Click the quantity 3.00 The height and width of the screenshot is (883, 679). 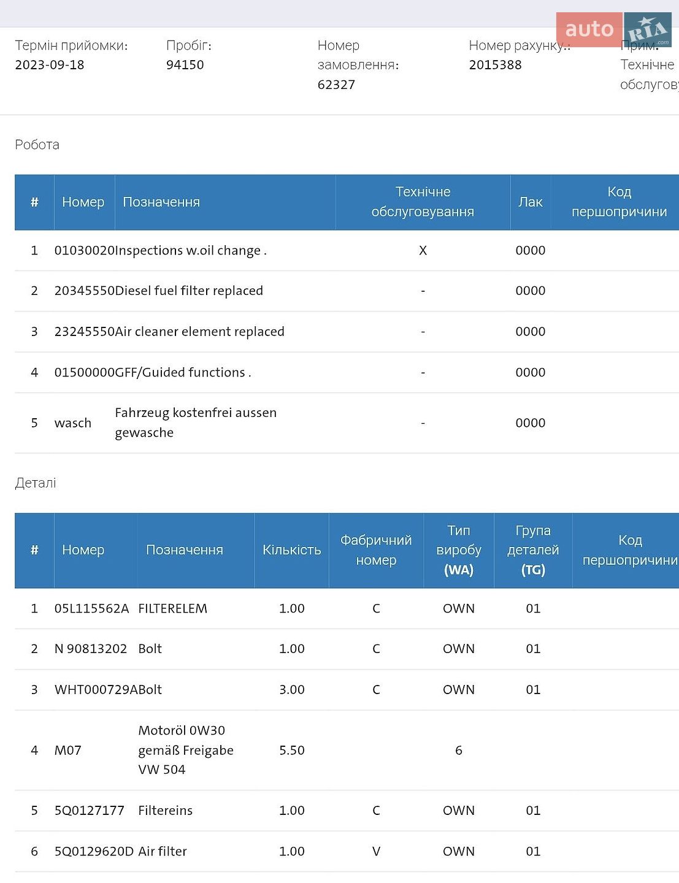click(x=291, y=690)
